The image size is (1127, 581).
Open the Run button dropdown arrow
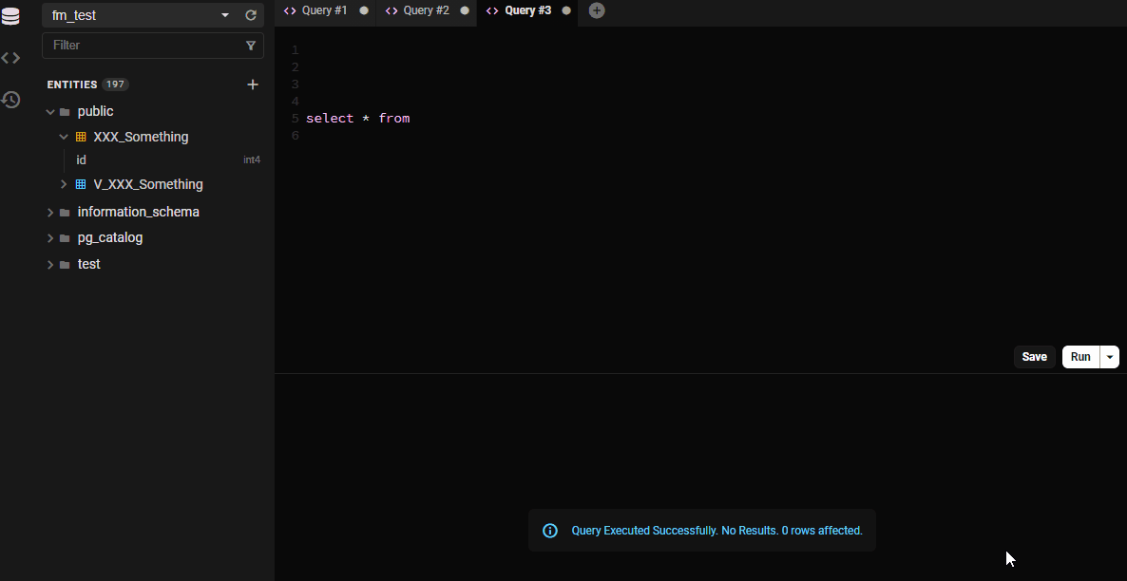[1108, 356]
